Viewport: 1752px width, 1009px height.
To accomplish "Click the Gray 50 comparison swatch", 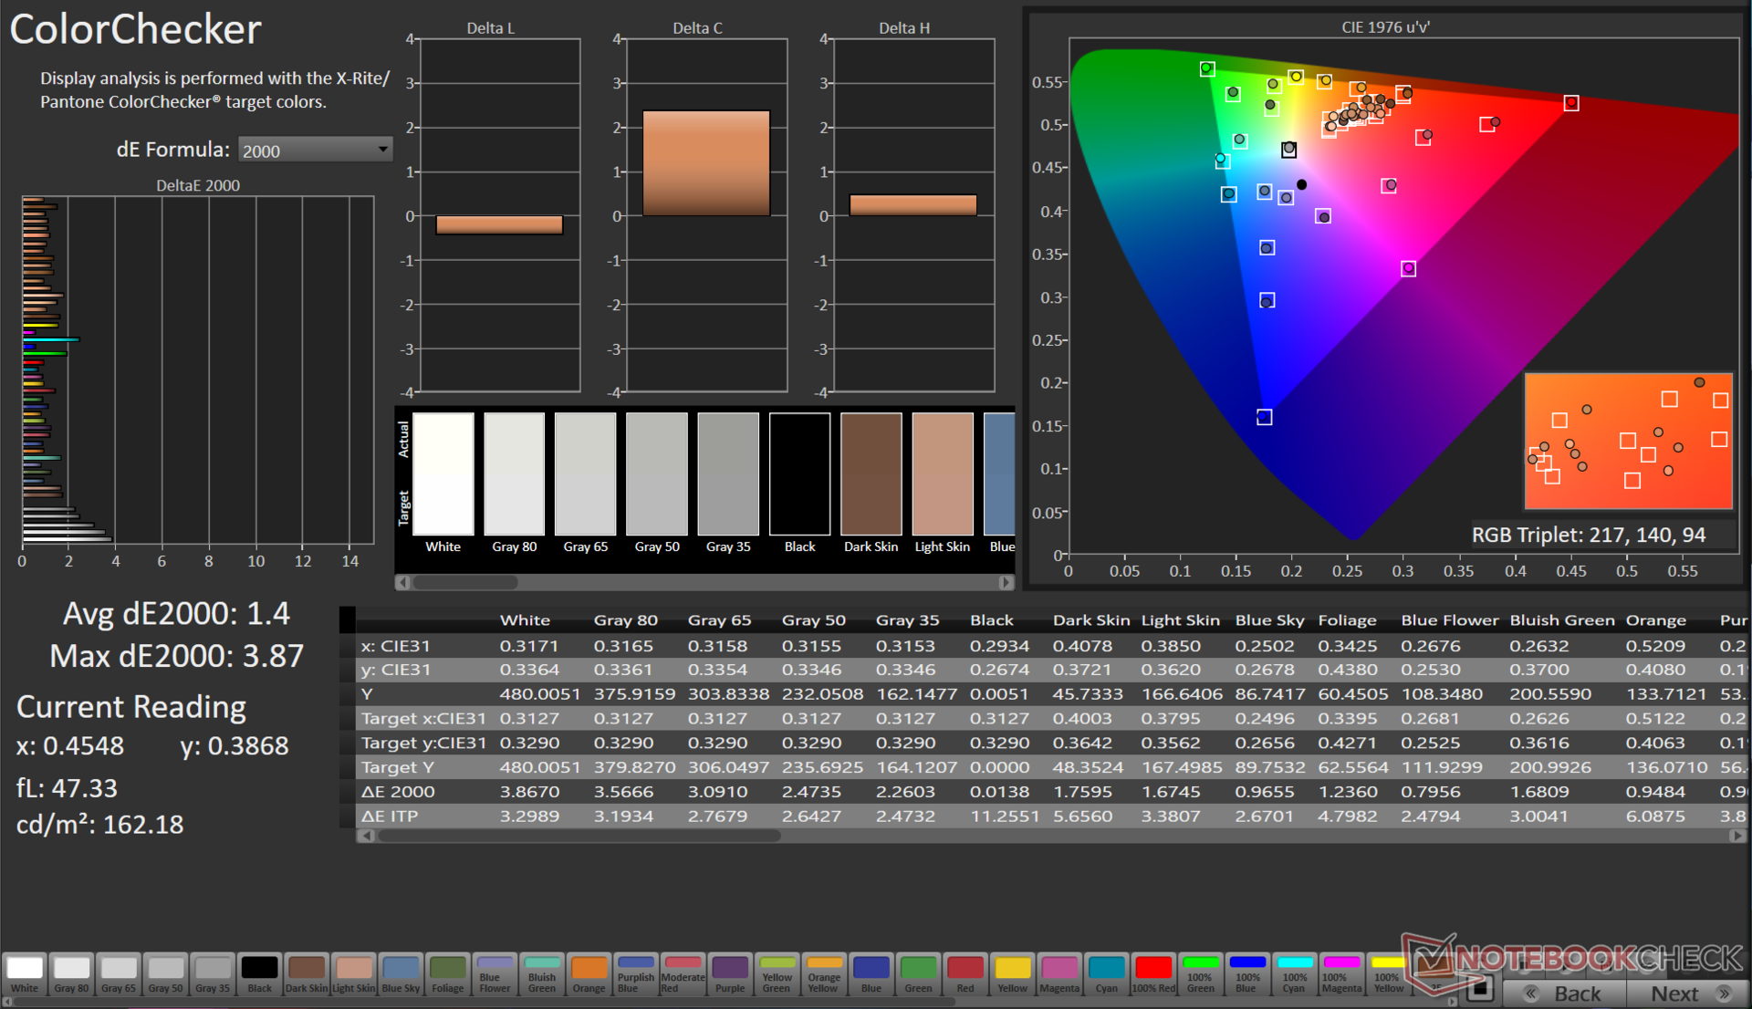I will 657,473.
